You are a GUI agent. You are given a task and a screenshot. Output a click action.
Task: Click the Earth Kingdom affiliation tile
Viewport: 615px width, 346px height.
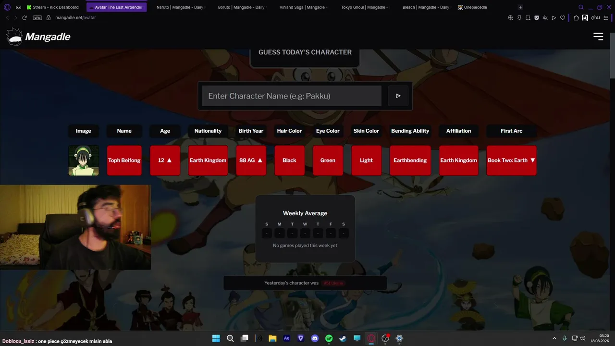[459, 161]
